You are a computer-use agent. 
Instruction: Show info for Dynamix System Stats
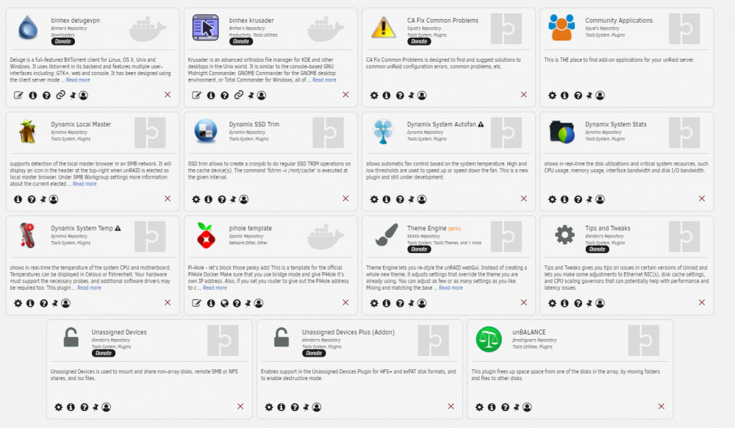[564, 199]
